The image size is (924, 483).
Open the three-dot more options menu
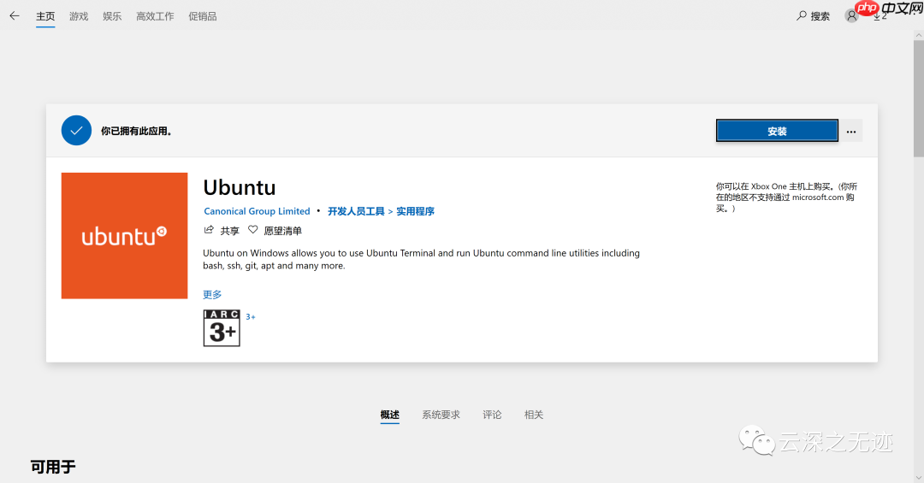click(x=851, y=132)
